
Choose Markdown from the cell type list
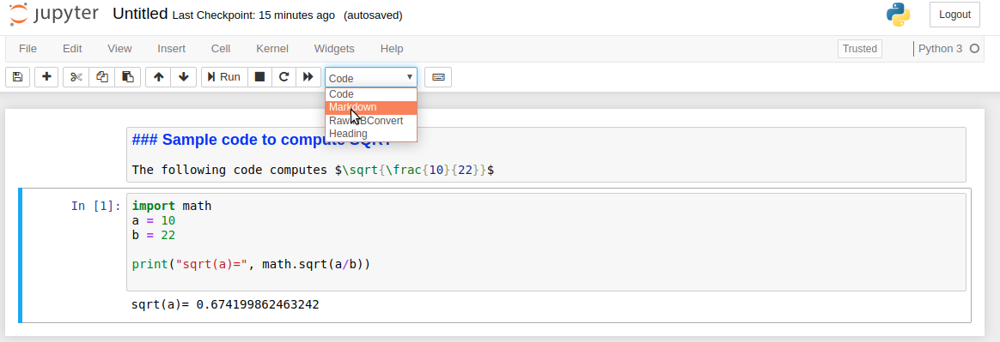(371, 108)
